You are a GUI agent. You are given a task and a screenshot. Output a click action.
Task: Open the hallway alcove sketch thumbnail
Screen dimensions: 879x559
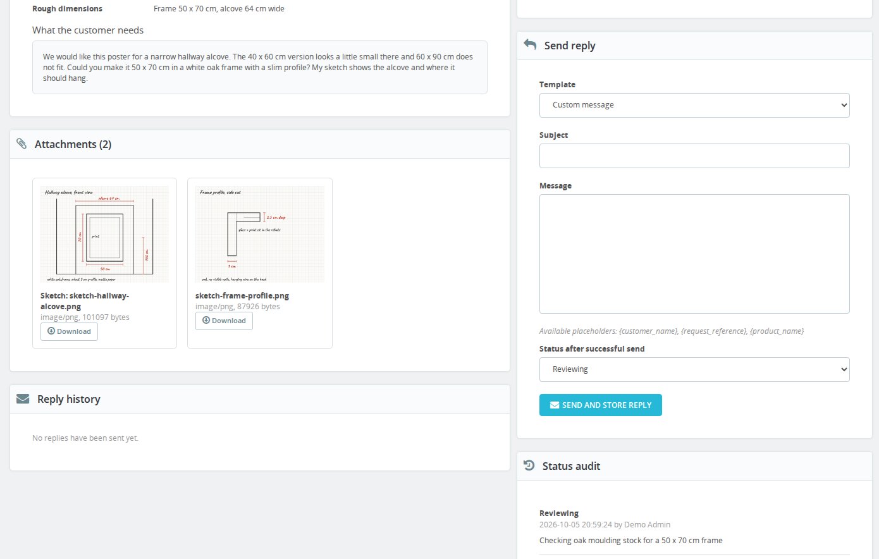[x=104, y=234]
